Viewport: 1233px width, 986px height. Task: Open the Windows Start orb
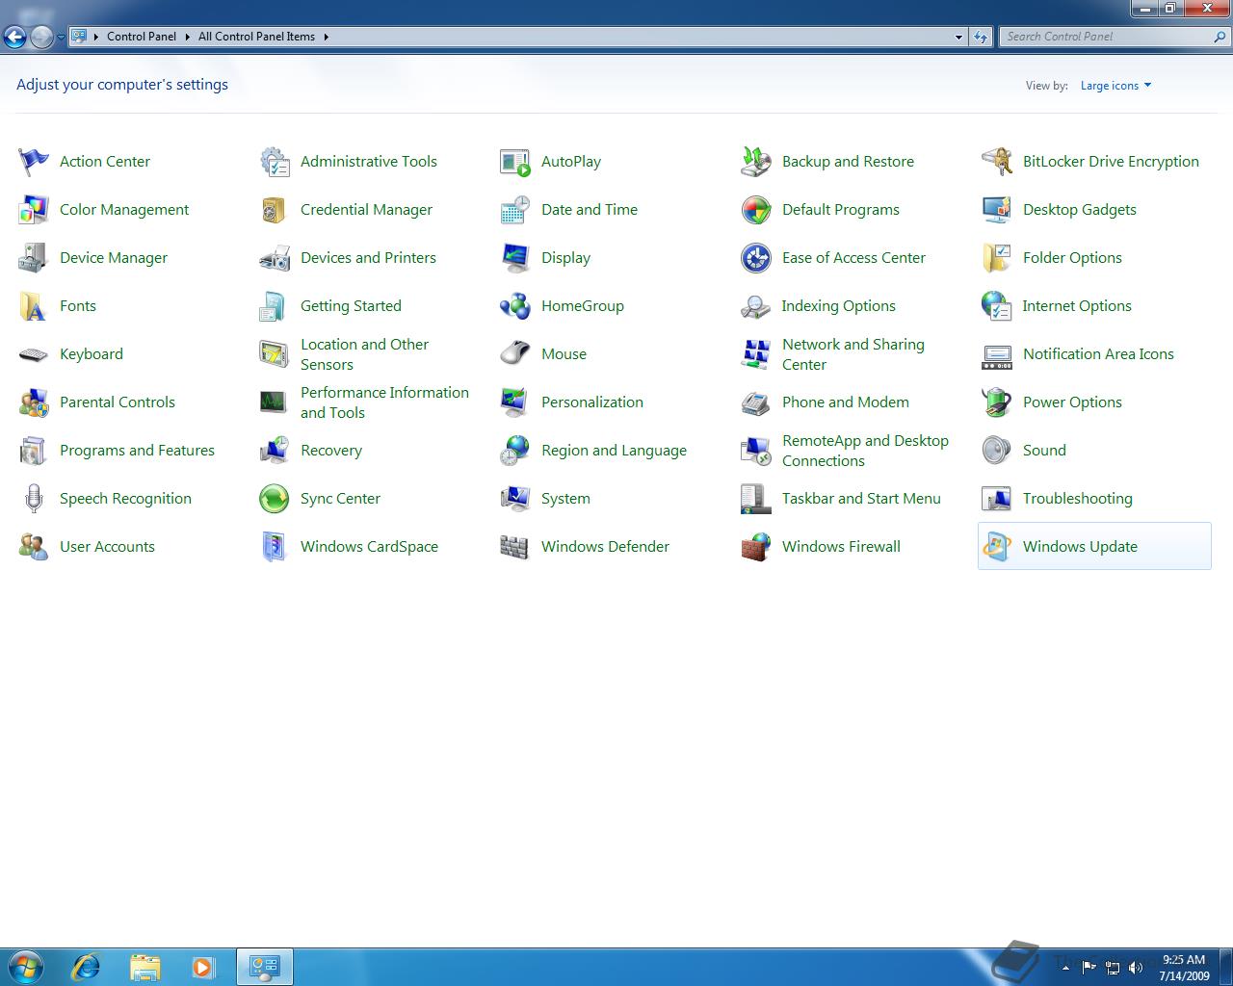click(x=26, y=966)
